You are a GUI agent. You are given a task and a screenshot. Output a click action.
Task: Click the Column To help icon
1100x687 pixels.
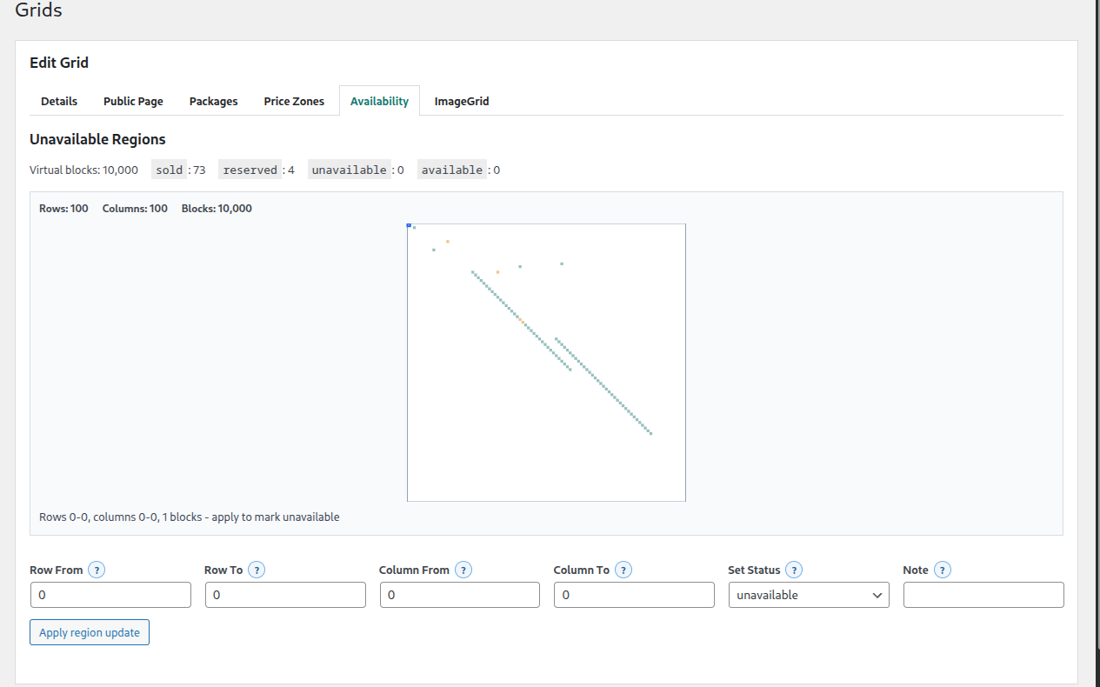pyautogui.click(x=623, y=570)
